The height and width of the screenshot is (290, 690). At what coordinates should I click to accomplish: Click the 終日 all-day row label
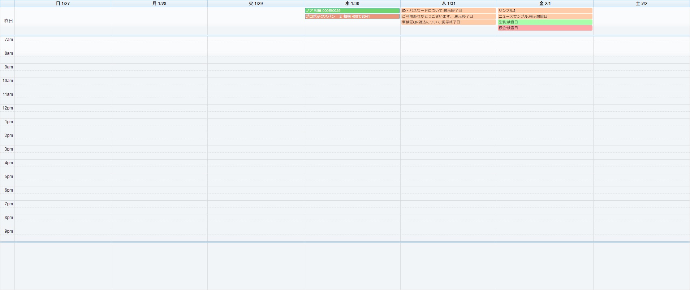click(9, 21)
